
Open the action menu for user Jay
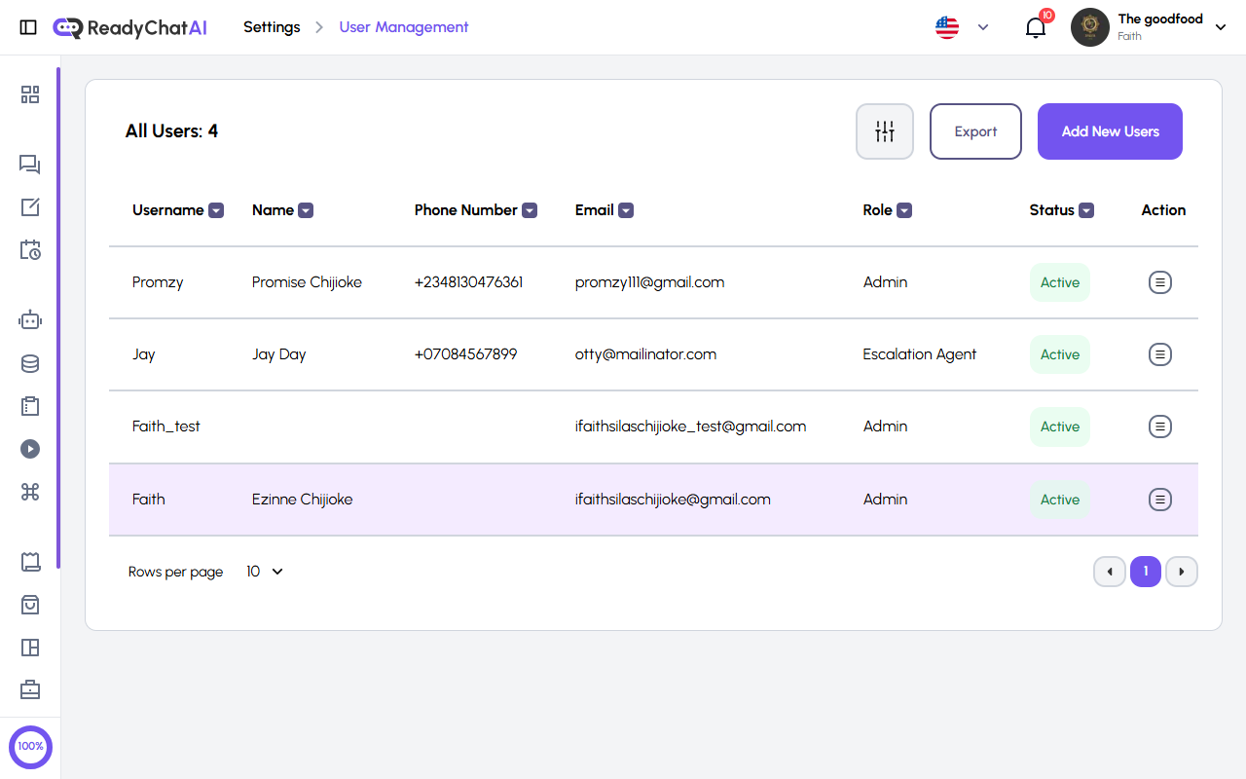[1160, 354]
